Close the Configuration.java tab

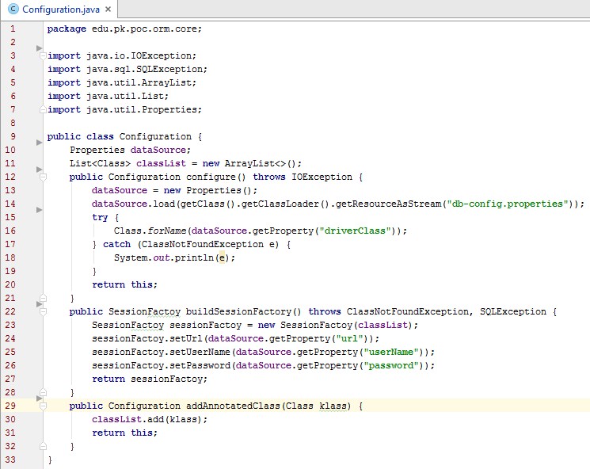108,9
